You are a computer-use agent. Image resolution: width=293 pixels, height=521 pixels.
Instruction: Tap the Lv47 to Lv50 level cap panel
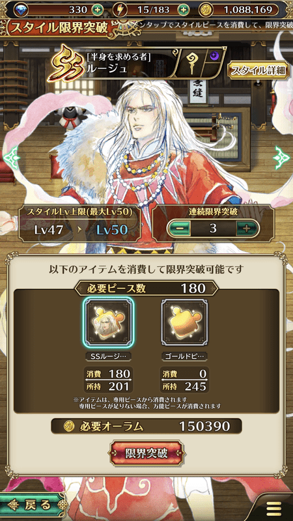point(79,224)
